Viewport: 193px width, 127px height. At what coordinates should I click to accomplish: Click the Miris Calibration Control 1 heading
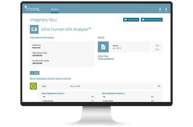coord(53,94)
